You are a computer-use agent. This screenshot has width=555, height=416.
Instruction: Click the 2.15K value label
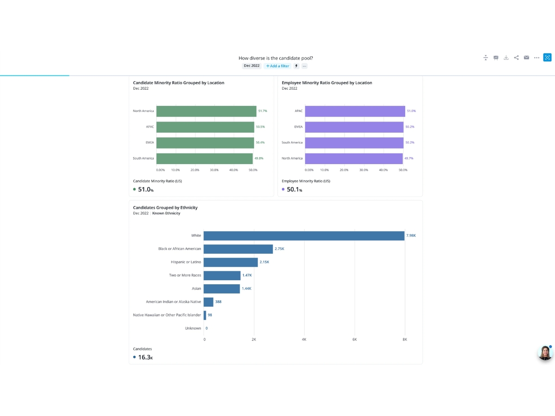265,262
